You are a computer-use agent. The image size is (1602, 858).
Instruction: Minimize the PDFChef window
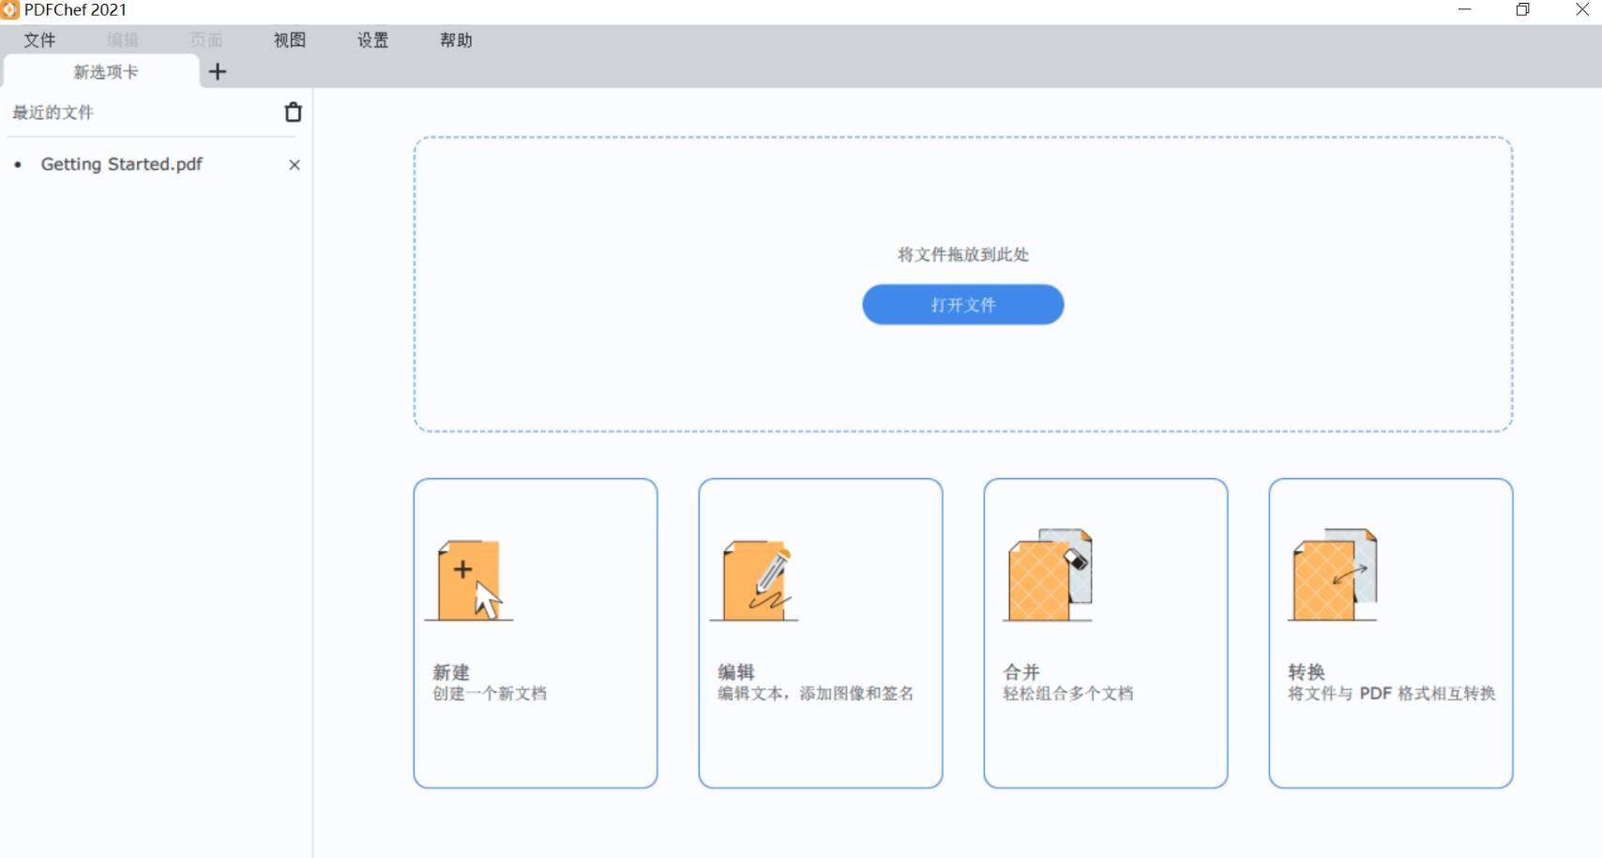tap(1465, 9)
